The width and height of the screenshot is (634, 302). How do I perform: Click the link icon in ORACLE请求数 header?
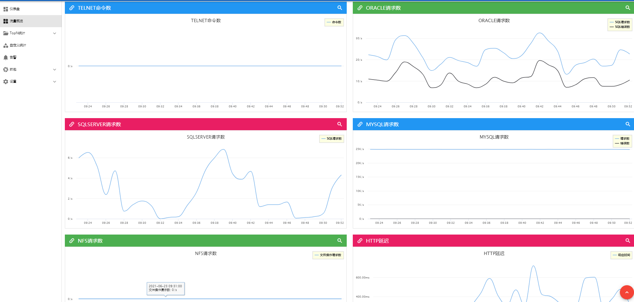click(x=360, y=8)
